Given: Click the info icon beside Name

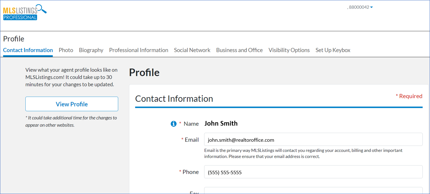Looking at the screenshot, I should point(174,124).
